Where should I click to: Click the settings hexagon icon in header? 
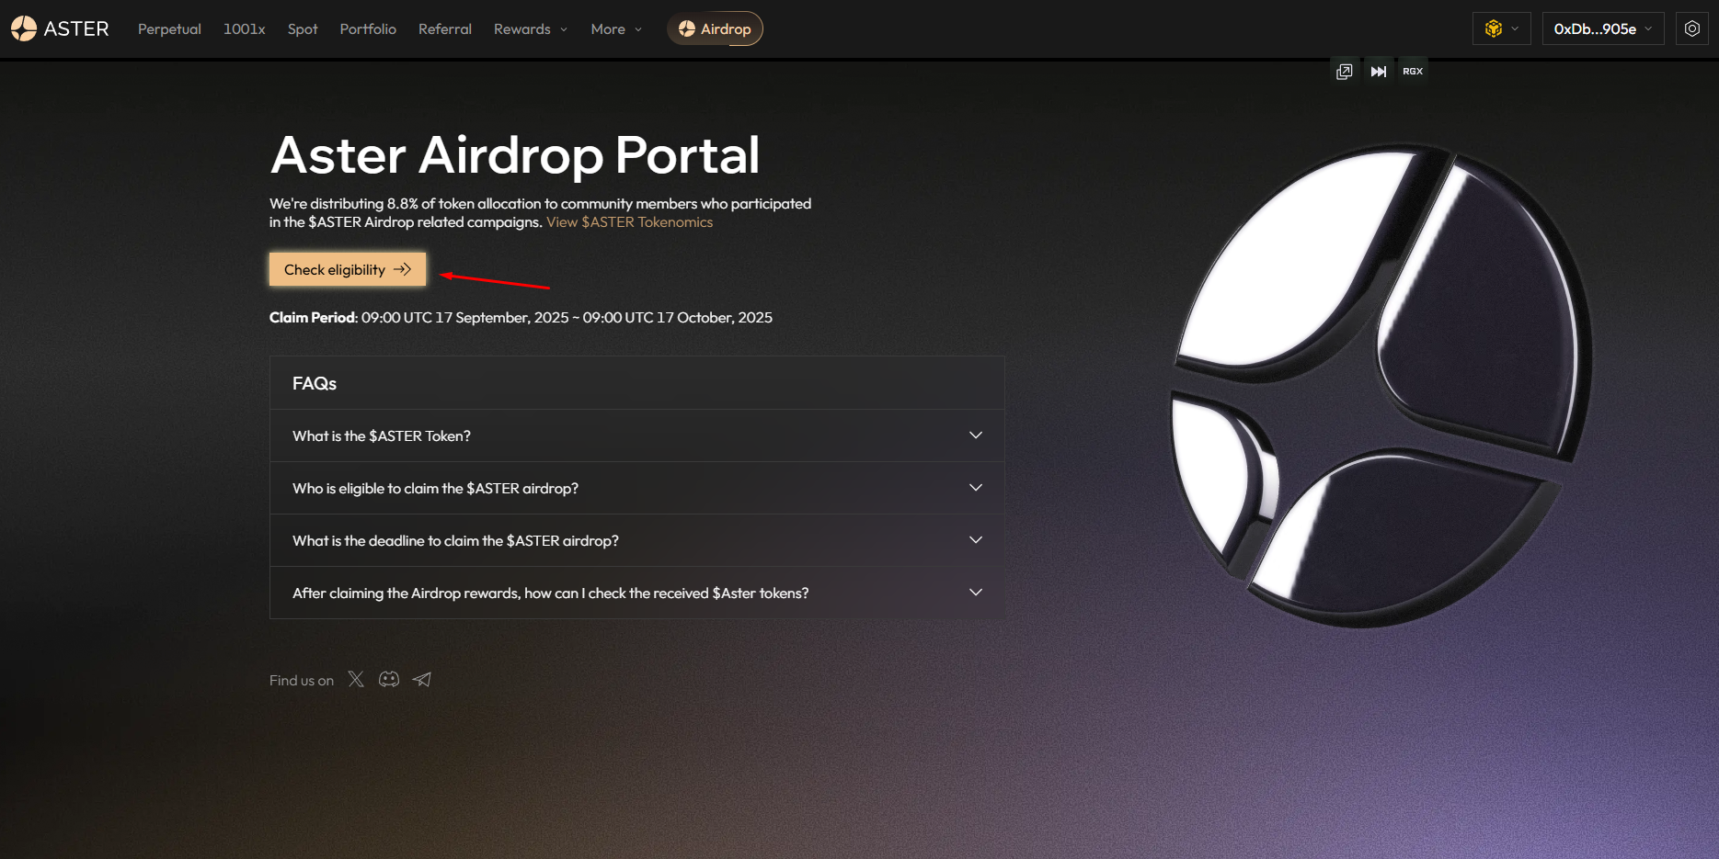click(1691, 28)
